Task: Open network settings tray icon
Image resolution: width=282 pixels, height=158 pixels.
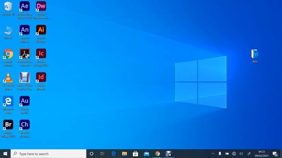Action: [234, 154]
